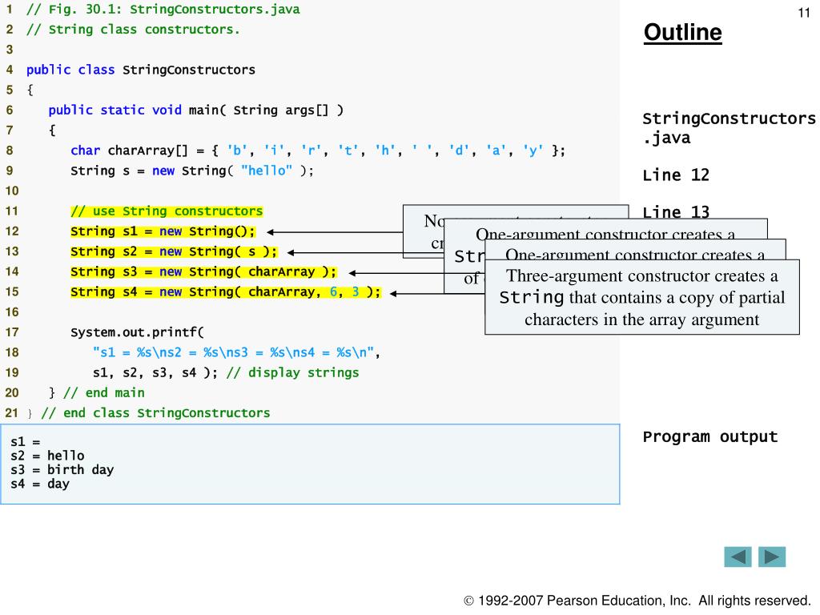Click the main method signature line
Viewport: 820px width, 615px height.
point(195,110)
